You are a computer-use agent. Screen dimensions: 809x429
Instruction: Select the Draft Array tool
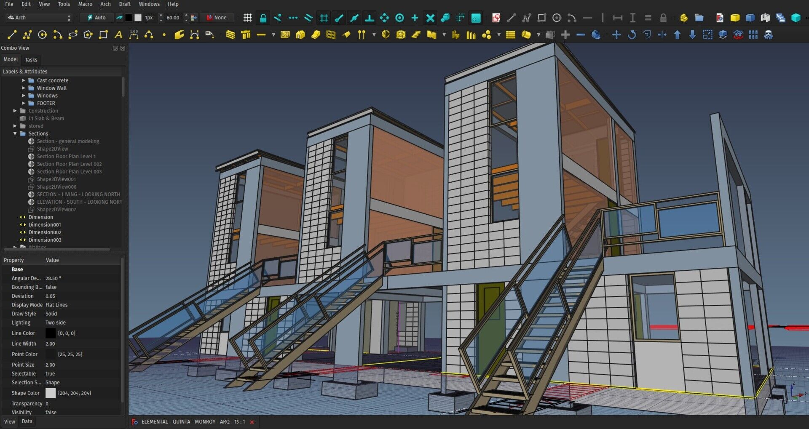753,35
